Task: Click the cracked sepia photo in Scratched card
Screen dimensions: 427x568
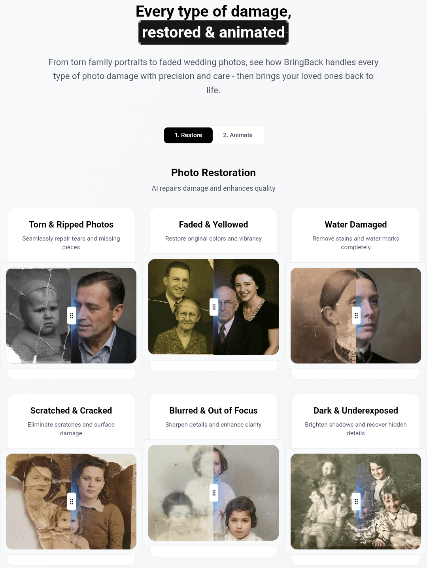Action: pyautogui.click(x=38, y=502)
